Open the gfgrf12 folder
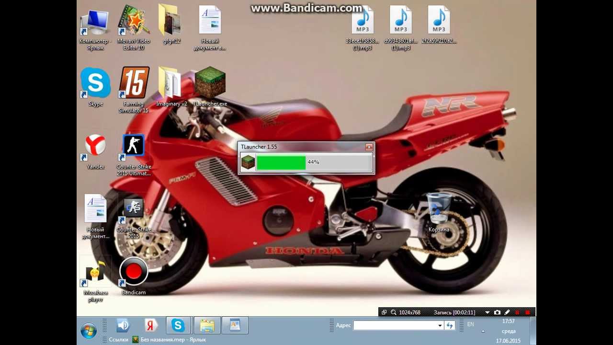This screenshot has width=613, height=345. tap(171, 25)
